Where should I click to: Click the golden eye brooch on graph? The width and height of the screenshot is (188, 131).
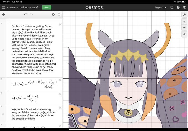click(x=128, y=113)
